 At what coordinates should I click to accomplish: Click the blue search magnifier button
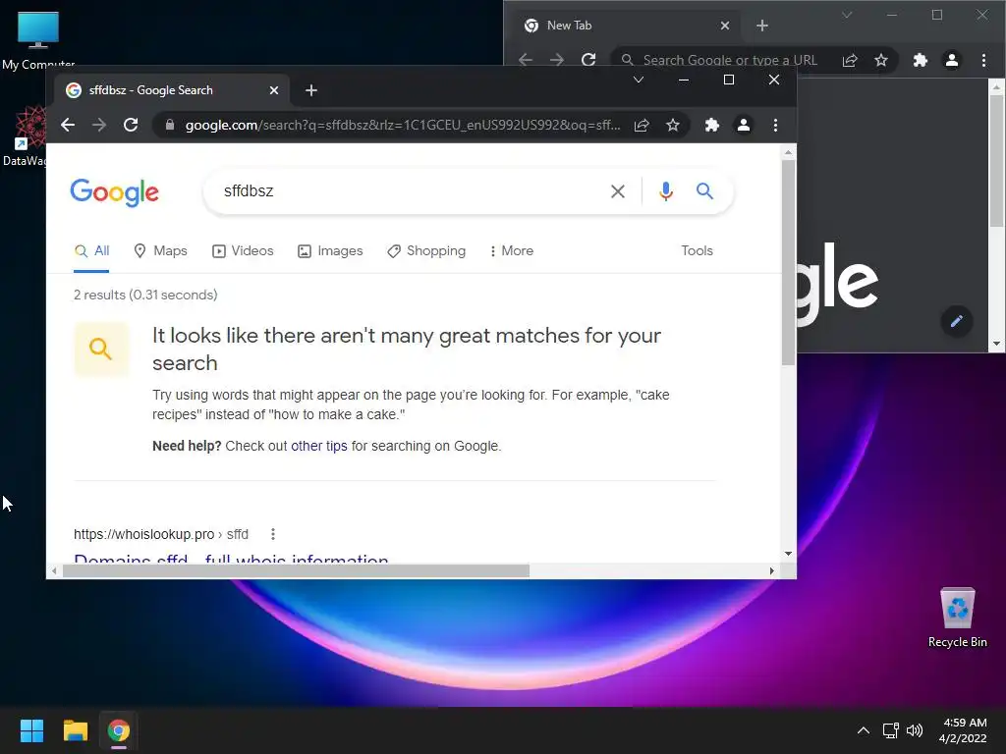pos(704,190)
